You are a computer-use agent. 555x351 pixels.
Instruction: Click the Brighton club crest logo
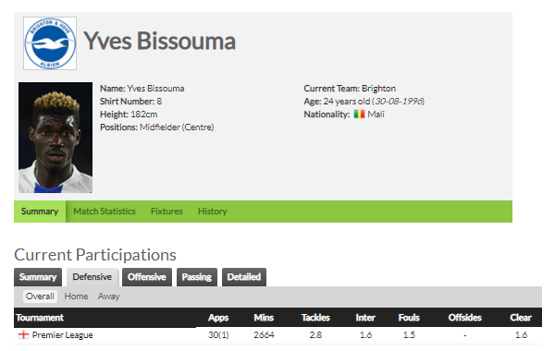coord(50,43)
